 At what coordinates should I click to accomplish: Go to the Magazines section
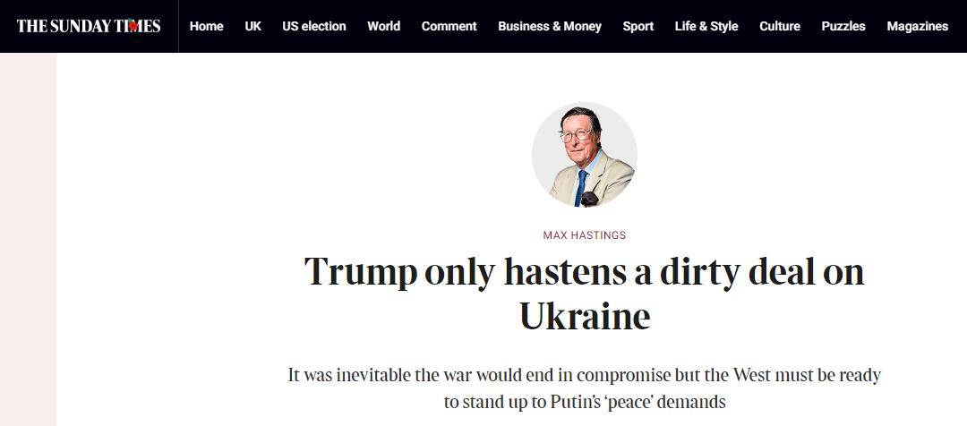click(x=917, y=26)
